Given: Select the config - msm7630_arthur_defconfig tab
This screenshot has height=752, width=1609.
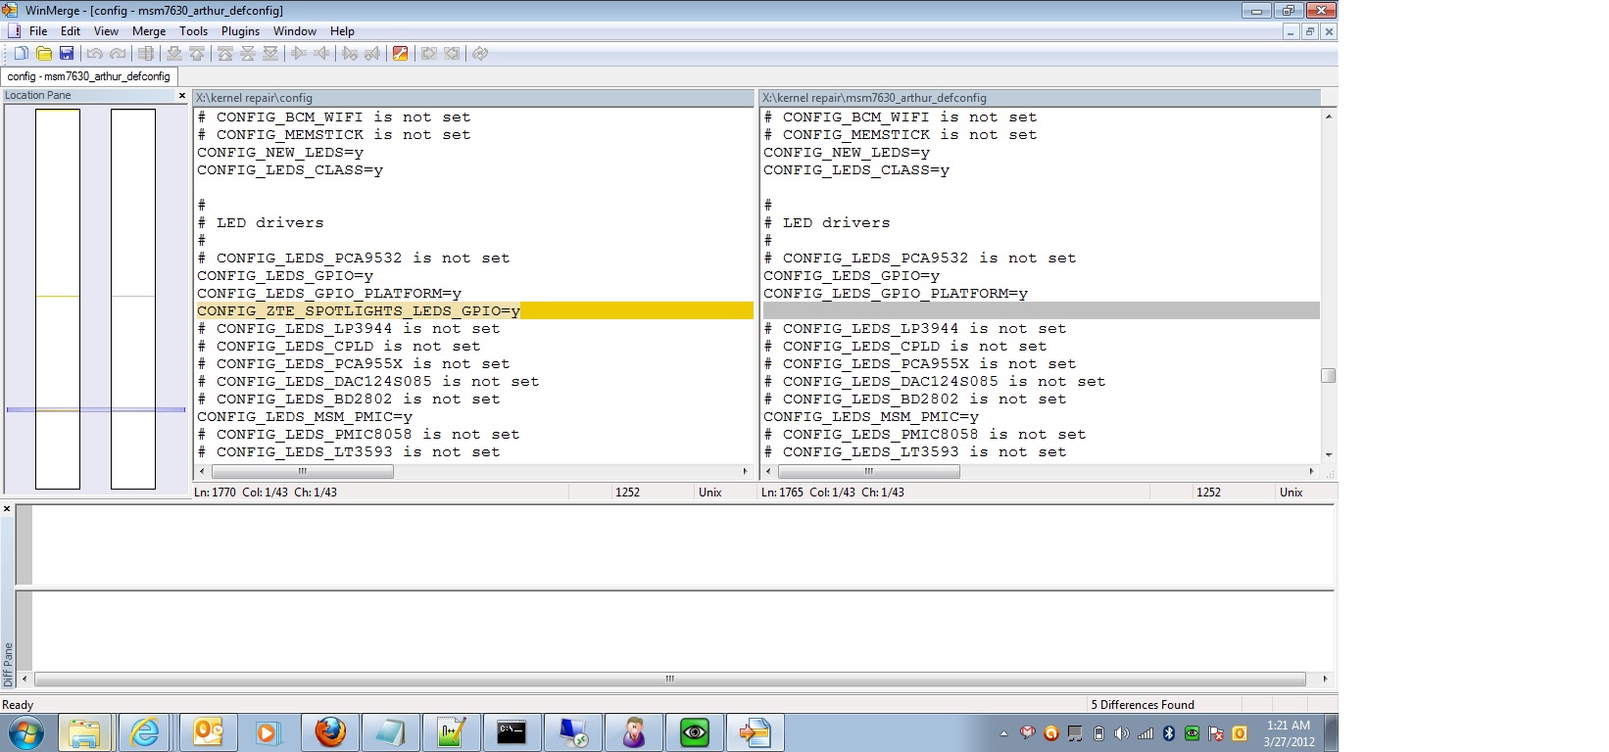Looking at the screenshot, I should point(89,76).
